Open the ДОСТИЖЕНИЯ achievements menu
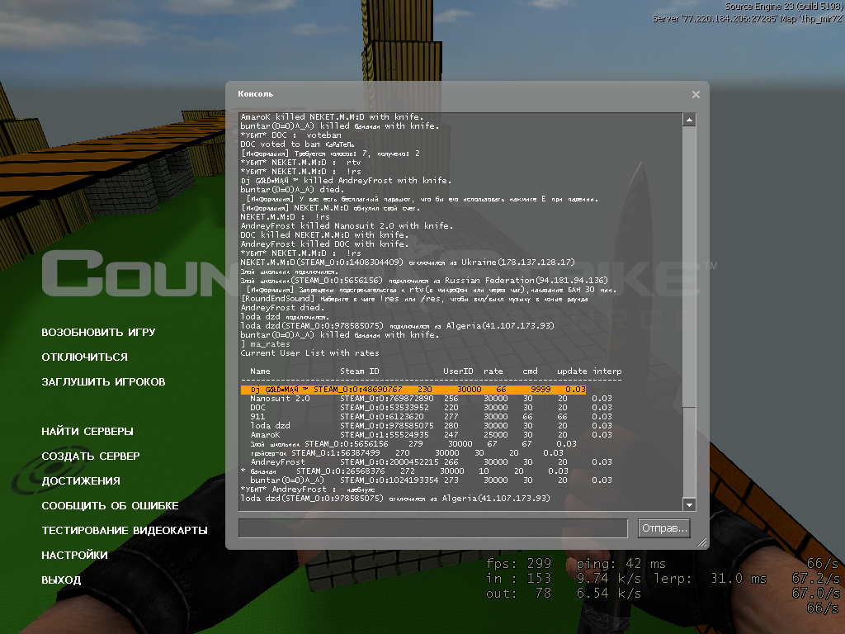Image resolution: width=845 pixels, height=634 pixels. click(81, 481)
